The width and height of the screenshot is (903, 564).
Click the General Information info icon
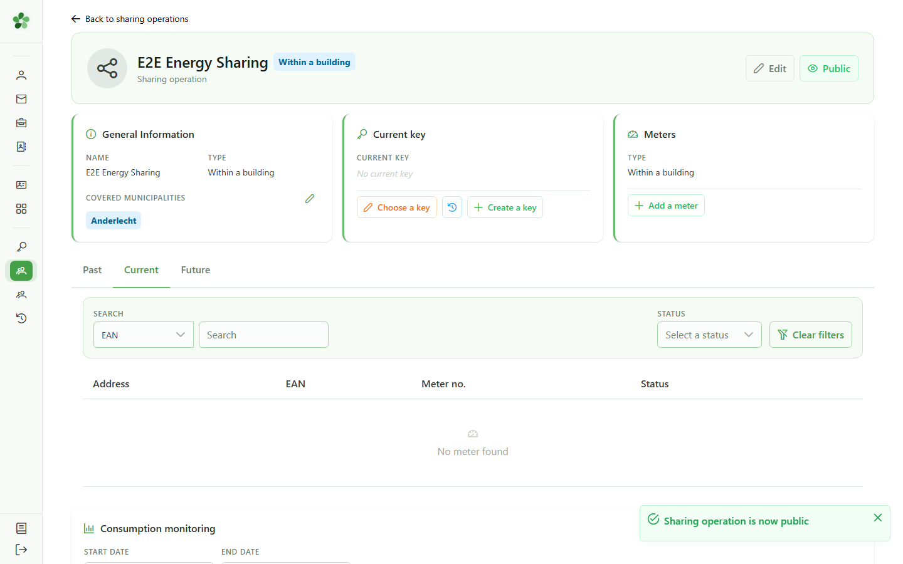[x=91, y=134]
